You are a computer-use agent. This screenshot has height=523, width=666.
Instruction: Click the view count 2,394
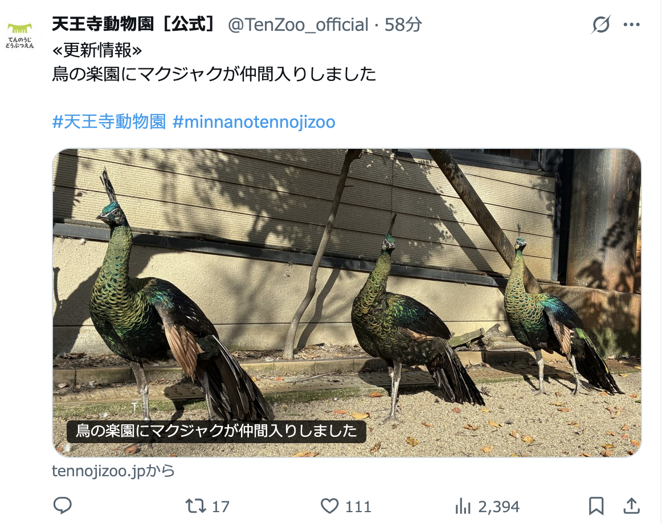(499, 506)
